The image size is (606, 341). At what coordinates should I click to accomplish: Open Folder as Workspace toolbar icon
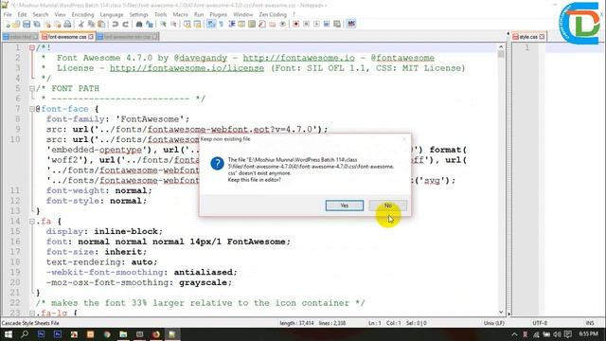pos(272,24)
